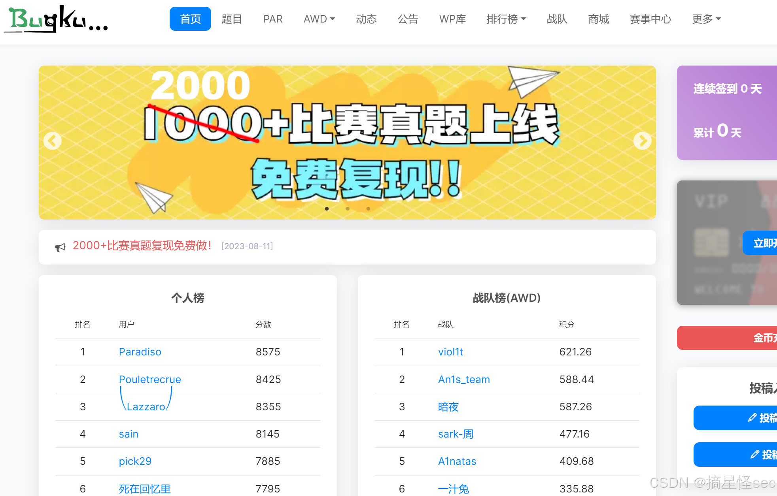Image resolution: width=777 pixels, height=496 pixels.
Task: Expand the 更多 dropdown menu
Action: point(706,19)
